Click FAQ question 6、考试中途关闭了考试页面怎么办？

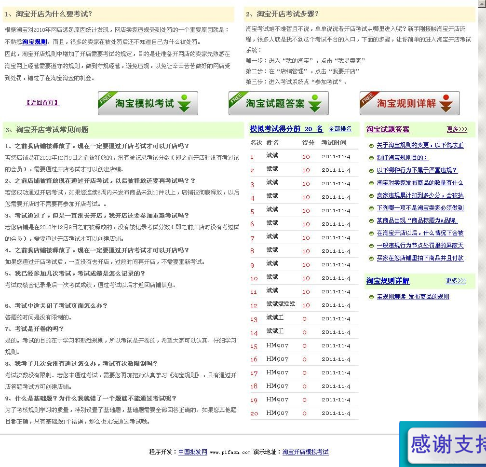56,306
